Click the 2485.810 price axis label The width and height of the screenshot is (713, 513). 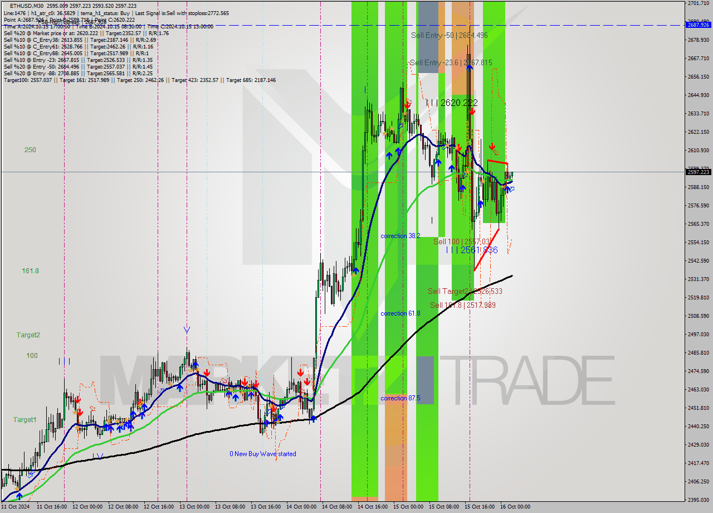tap(699, 353)
